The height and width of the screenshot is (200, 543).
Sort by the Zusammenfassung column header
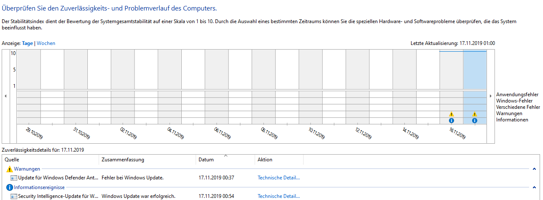click(148, 160)
